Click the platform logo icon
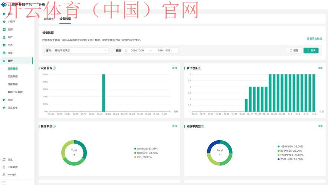Screen dimensions: 328x185 tap(4, 4)
